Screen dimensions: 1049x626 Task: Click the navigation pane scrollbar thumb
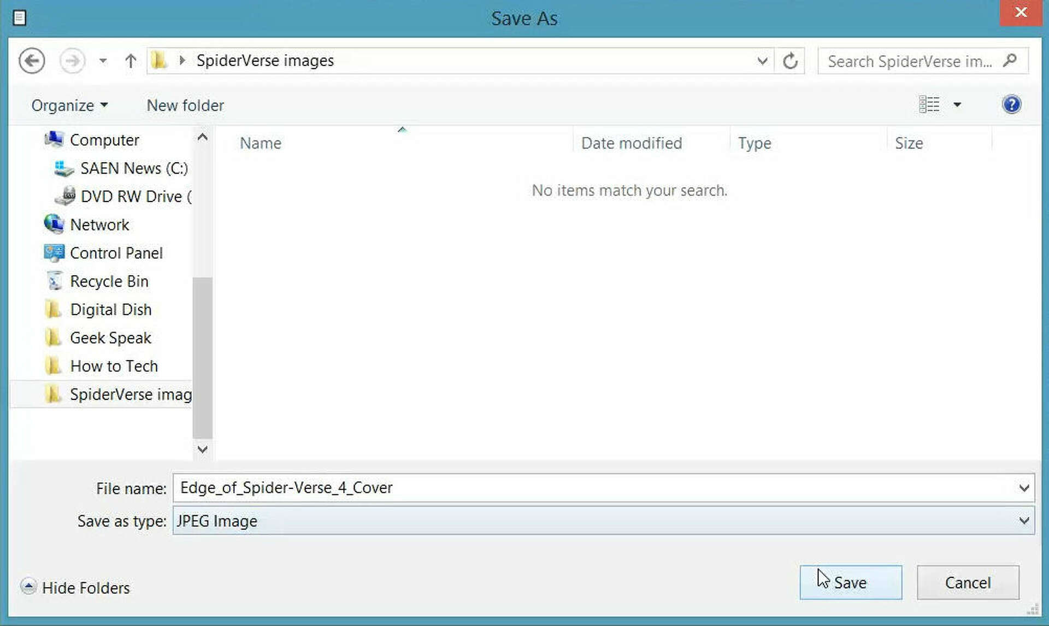click(x=202, y=358)
